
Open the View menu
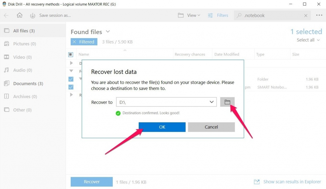click(x=189, y=15)
